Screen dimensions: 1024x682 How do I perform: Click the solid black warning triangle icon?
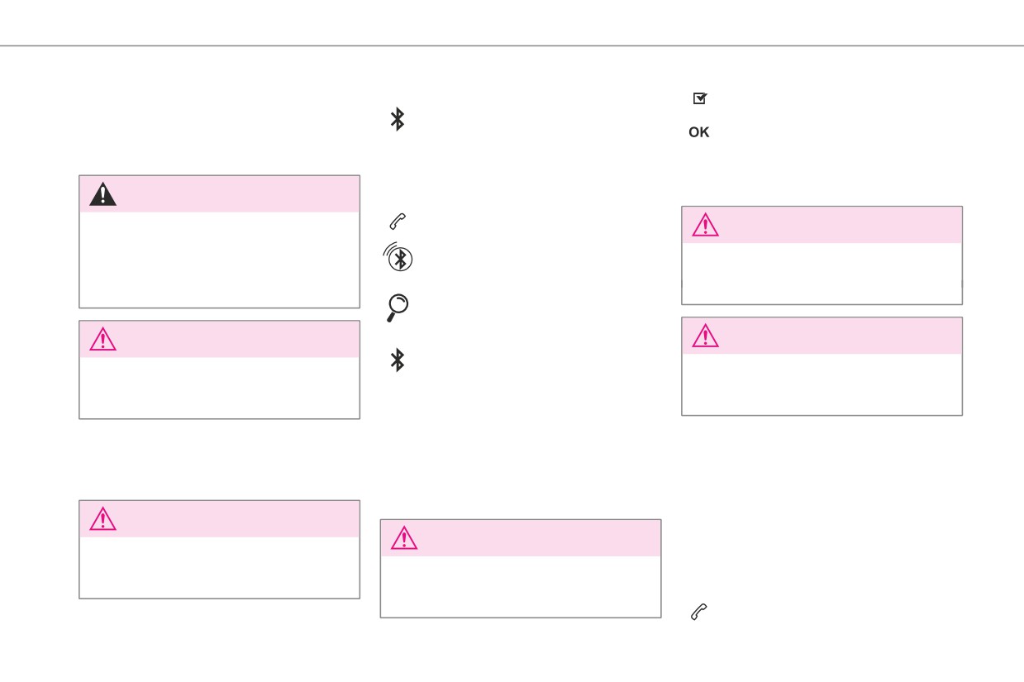(103, 193)
